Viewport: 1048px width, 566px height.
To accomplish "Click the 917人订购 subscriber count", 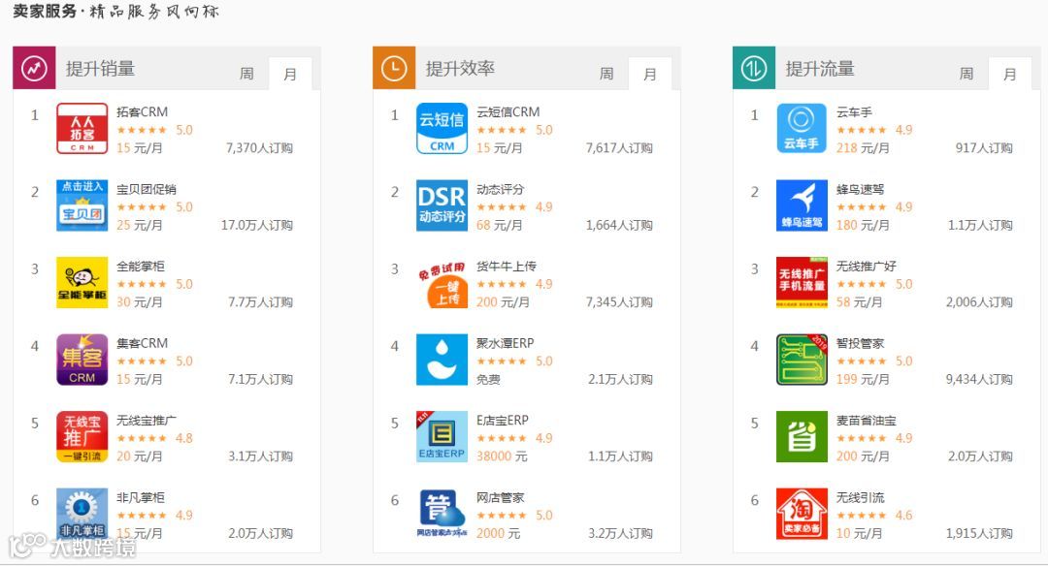I will pyautogui.click(x=984, y=148).
